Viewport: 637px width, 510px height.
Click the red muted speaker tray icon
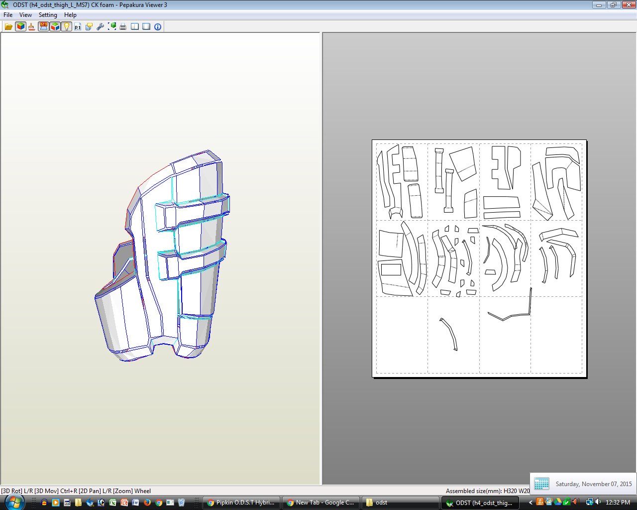[576, 502]
